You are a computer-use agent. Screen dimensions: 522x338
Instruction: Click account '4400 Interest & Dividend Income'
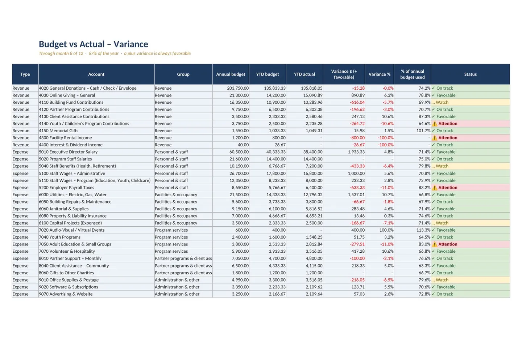pyautogui.click(x=96, y=145)
